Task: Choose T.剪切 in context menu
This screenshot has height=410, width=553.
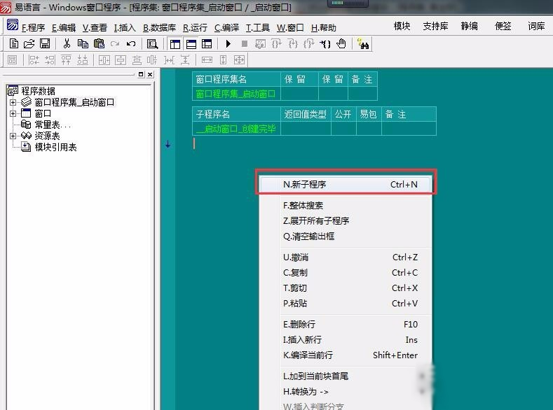Action: [x=346, y=288]
